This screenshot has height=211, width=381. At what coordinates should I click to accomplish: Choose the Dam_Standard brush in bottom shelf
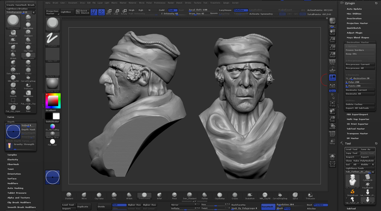click(189, 196)
